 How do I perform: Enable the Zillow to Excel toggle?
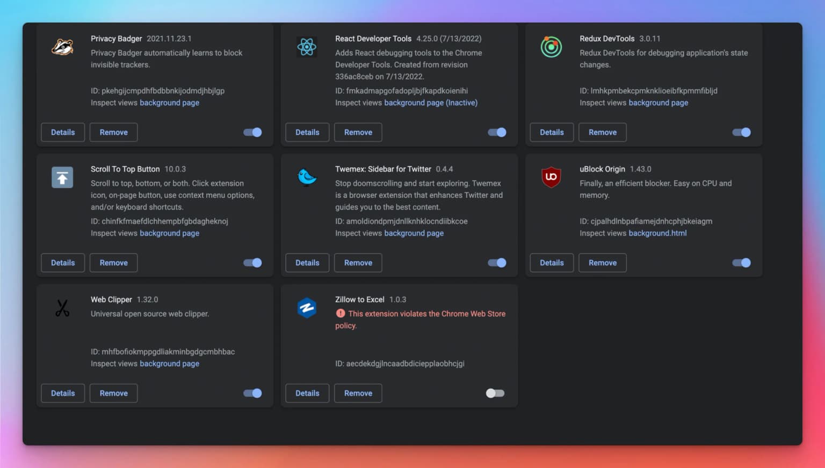[x=495, y=393]
